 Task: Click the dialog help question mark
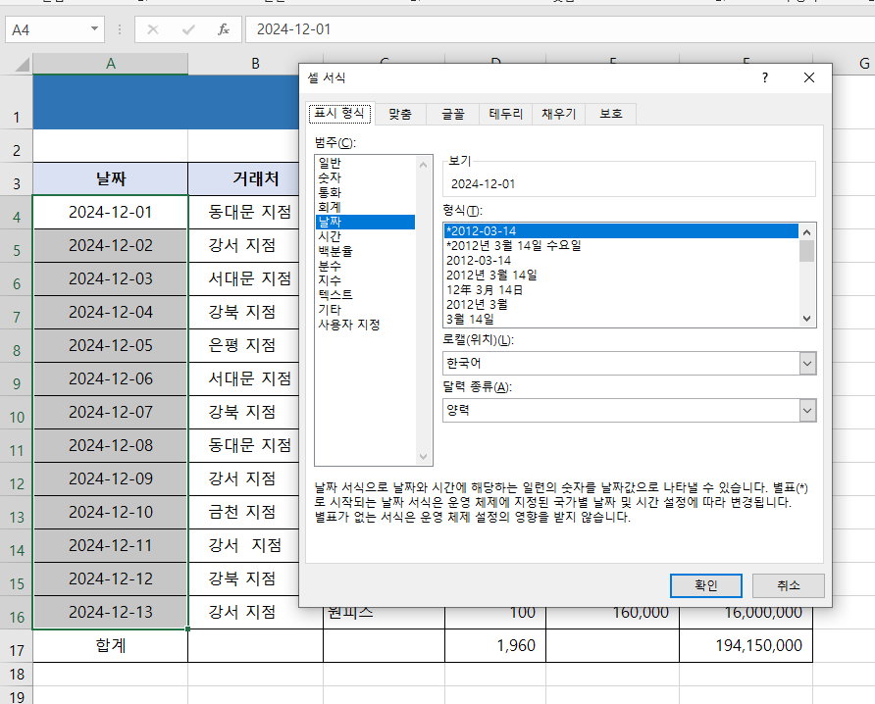[x=765, y=77]
